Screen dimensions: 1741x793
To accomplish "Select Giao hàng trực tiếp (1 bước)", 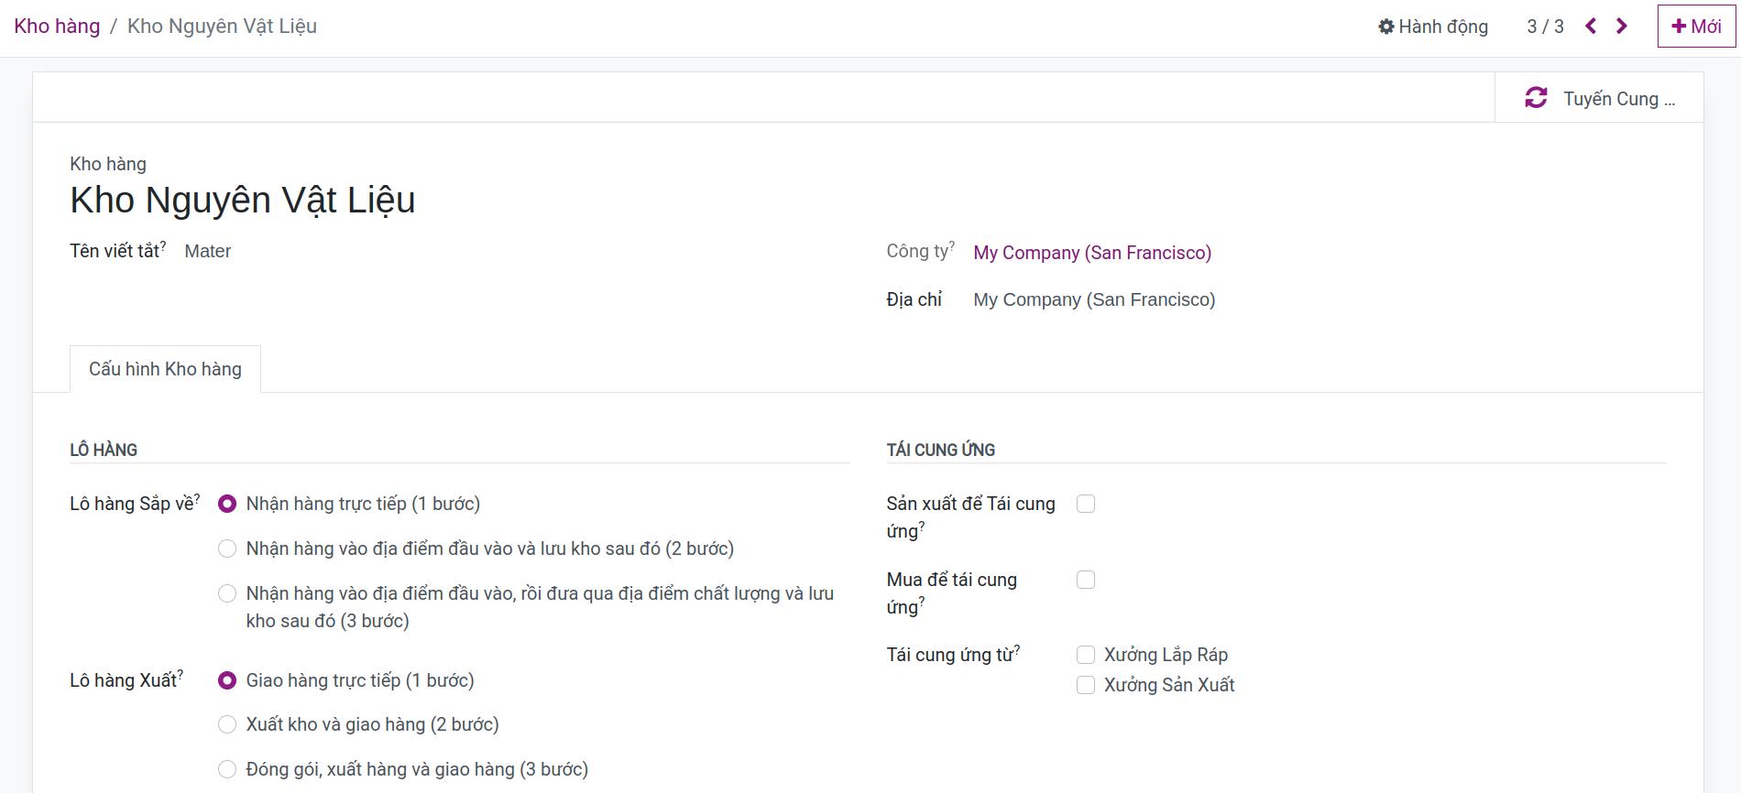I will click(227, 680).
